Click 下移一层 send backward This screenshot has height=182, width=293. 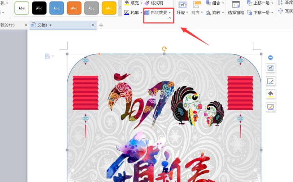point(258,13)
